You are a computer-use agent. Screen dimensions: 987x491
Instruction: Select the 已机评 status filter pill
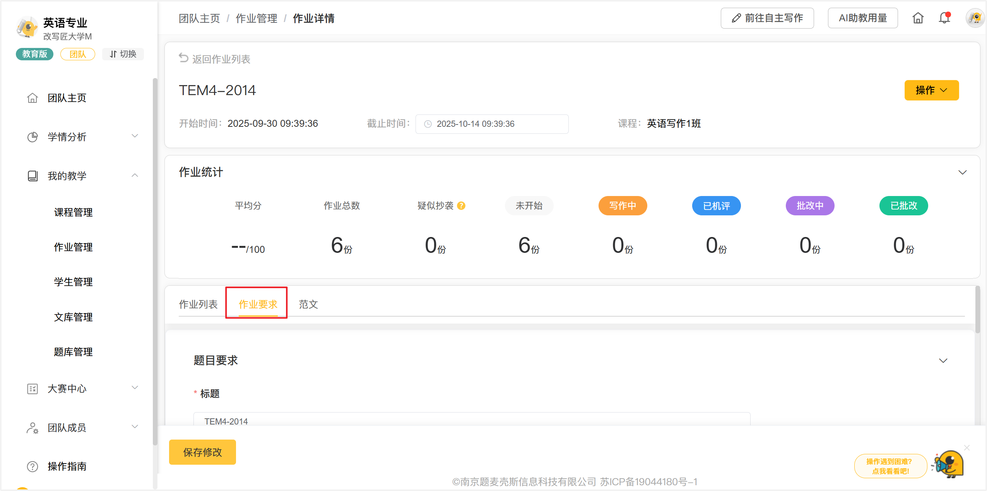(x=716, y=206)
